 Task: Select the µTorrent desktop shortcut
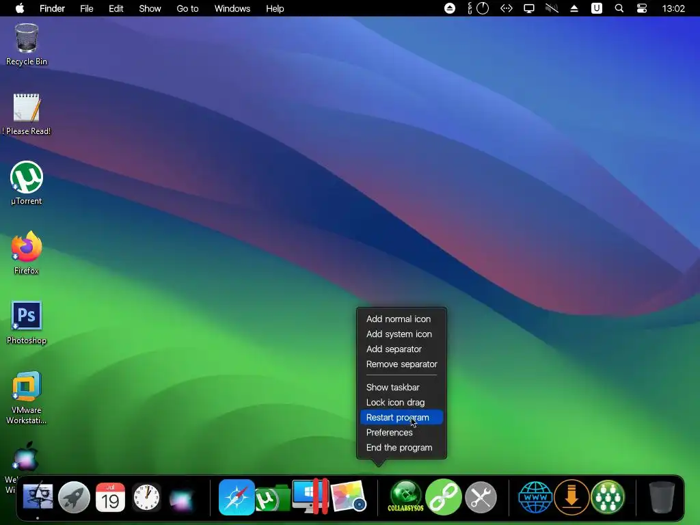coord(27,183)
